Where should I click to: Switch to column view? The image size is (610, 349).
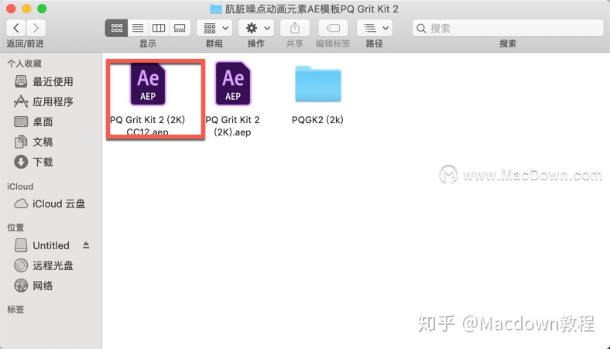pos(159,28)
